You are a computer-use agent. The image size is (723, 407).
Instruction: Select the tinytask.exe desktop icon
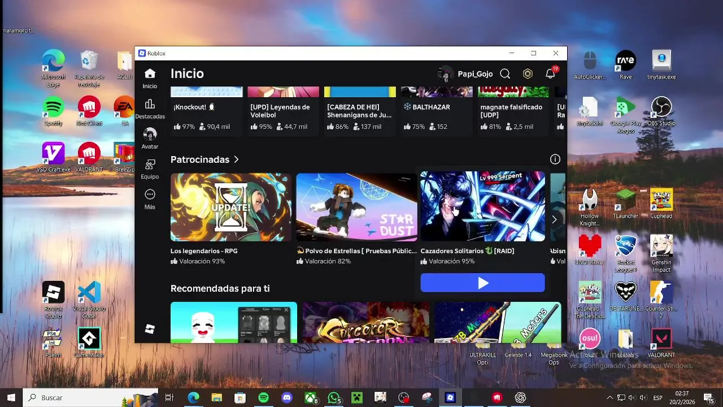pyautogui.click(x=661, y=65)
